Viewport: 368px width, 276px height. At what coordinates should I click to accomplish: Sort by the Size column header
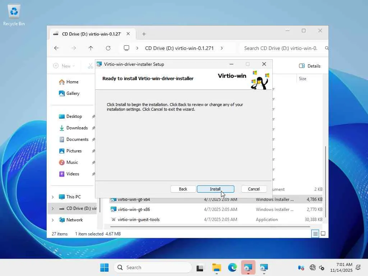coord(303,79)
